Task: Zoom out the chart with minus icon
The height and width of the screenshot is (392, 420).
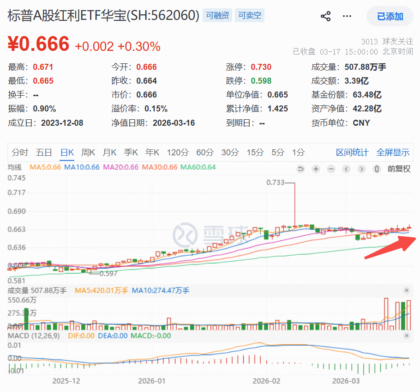Action: [x=331, y=169]
